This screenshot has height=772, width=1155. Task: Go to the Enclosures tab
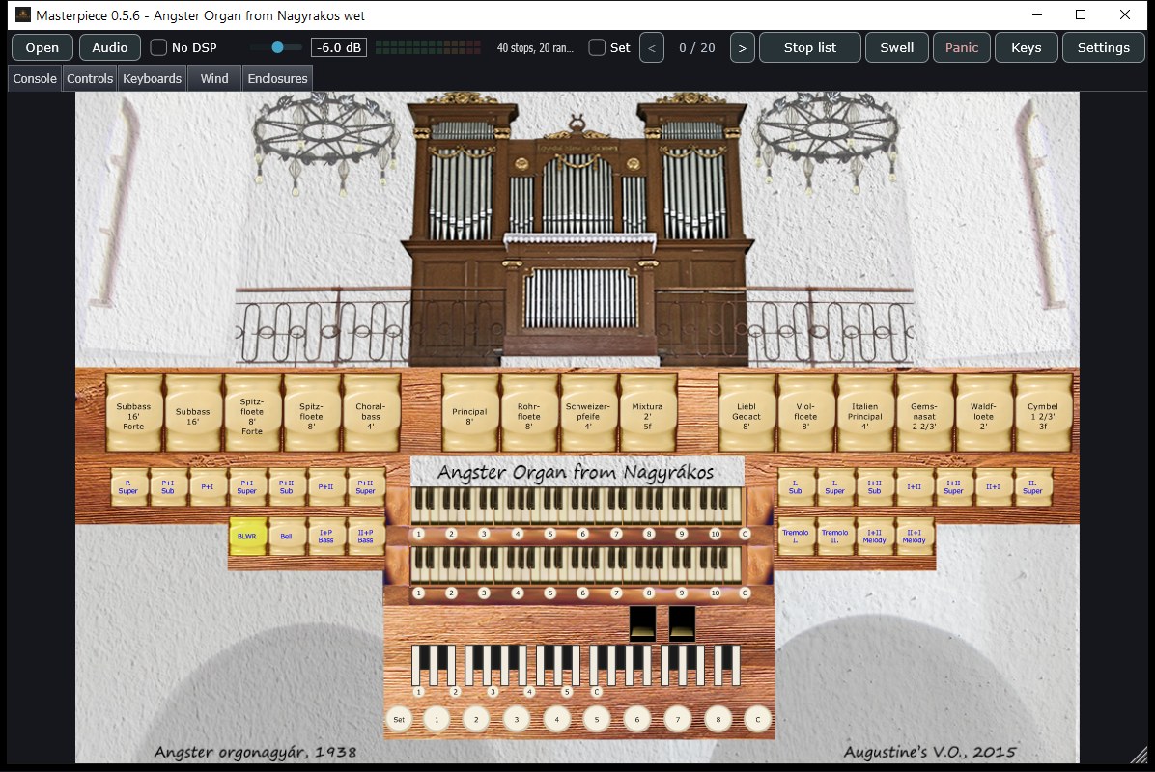coord(278,79)
